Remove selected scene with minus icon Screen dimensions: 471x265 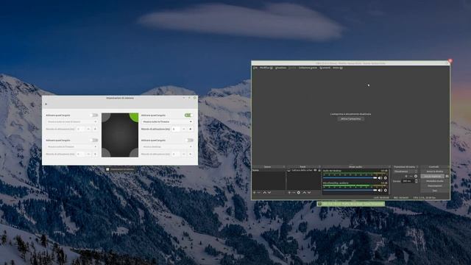click(x=259, y=193)
